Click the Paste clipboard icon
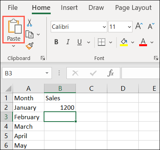The width and height of the screenshot is (160, 150). click(15, 26)
